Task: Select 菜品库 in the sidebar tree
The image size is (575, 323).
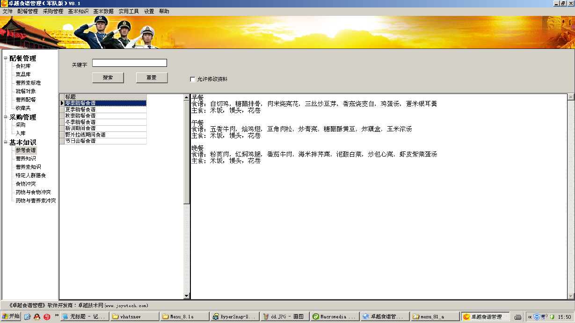Action: tap(23, 75)
